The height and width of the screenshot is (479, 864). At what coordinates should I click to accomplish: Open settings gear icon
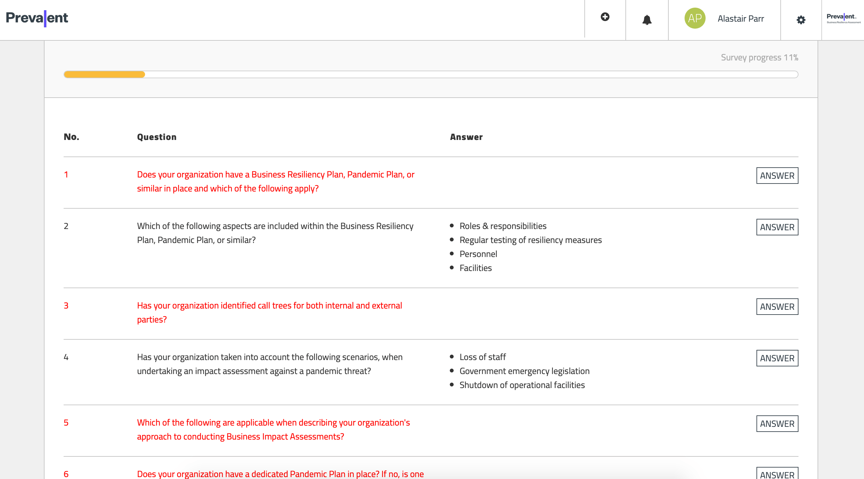click(801, 20)
